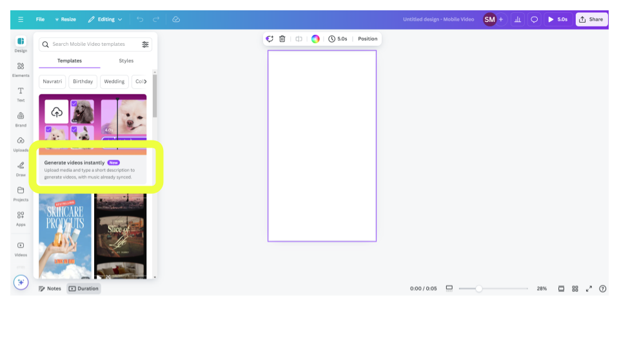Delete page using trash icon
Image resolution: width=619 pixels, height=348 pixels.
282,39
